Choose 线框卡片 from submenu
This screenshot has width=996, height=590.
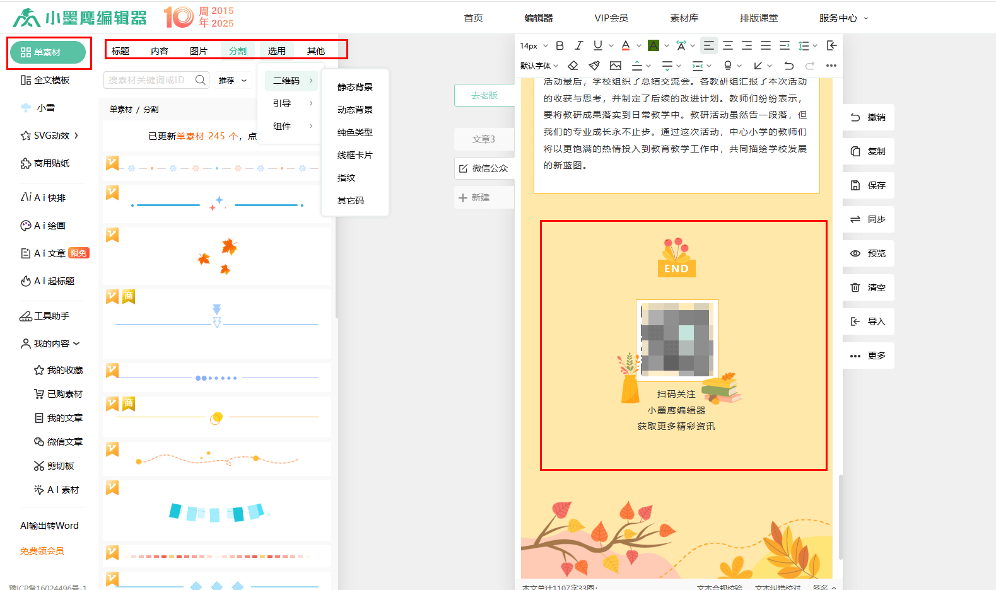pos(355,155)
